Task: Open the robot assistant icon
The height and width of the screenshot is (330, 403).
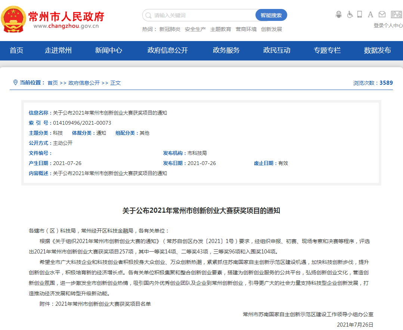Action: pyautogui.click(x=339, y=15)
